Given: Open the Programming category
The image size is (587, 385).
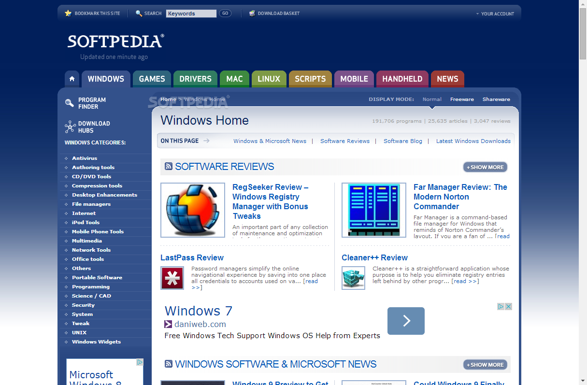Looking at the screenshot, I should [x=91, y=286].
